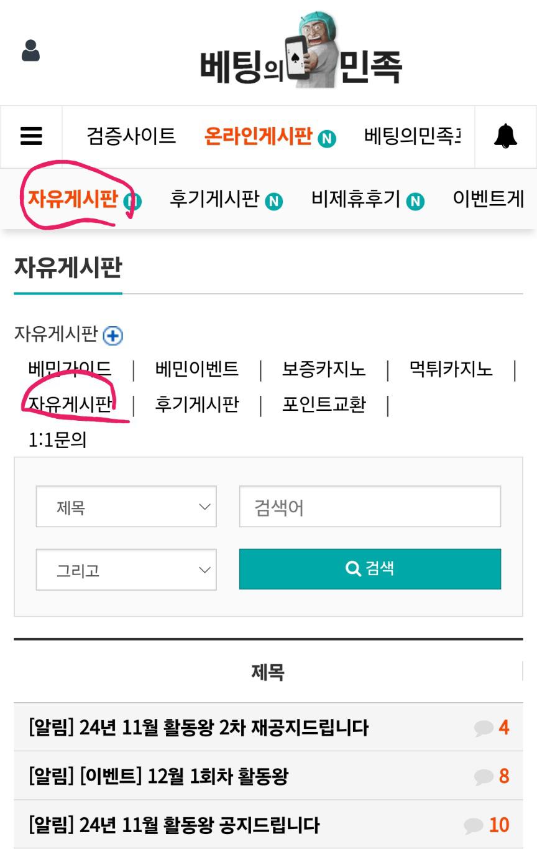The image size is (537, 849).
Task: Click the 1:1문의 link
Action: click(x=57, y=440)
